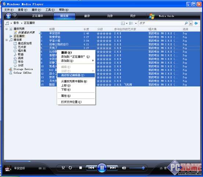Skip to previous track

pos(91,168)
